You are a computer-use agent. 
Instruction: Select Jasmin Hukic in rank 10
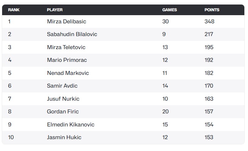(64, 137)
